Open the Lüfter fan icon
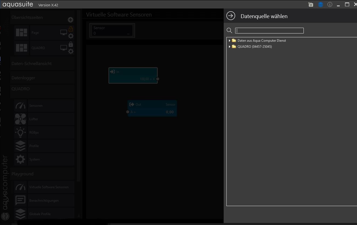The width and height of the screenshot is (357, 225). click(21, 119)
